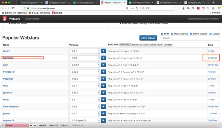Open jquery-ui 1.12.1 version dropdown

click(x=85, y=93)
